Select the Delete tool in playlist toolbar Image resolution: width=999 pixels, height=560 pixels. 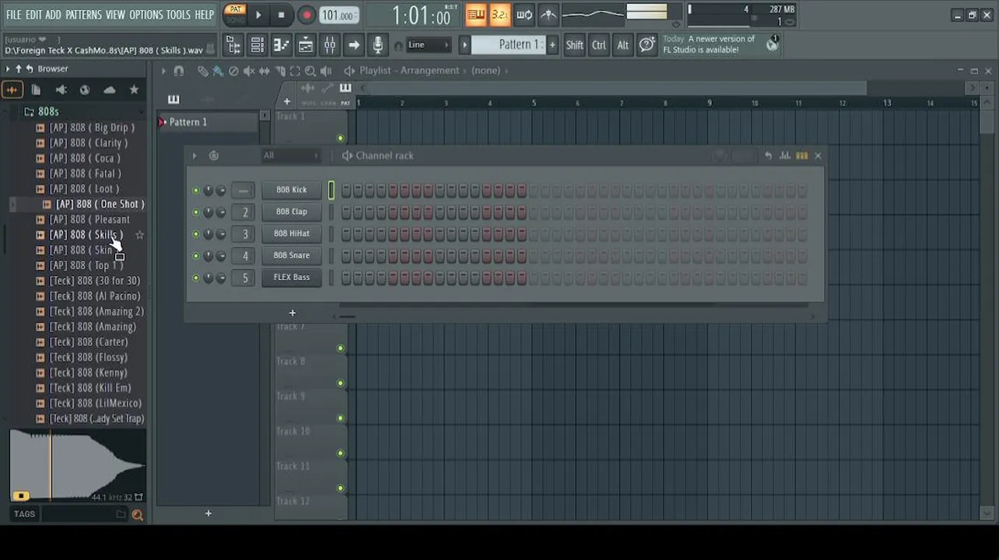tap(233, 71)
